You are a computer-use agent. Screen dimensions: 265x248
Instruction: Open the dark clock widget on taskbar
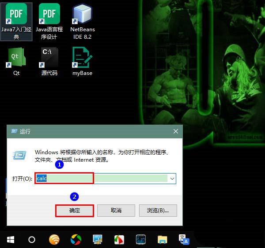(141, 239)
